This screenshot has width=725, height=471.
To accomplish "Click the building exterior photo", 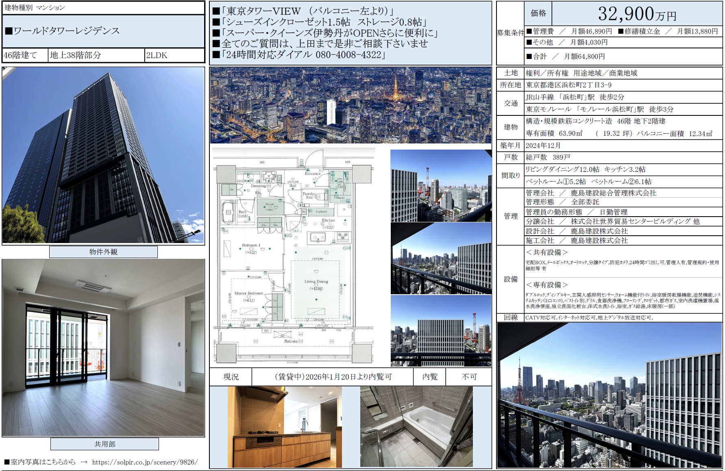I will [x=103, y=155].
